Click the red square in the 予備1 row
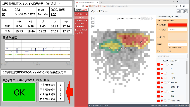The width and height of the screenshot is (190, 107). (x=158, y=96)
